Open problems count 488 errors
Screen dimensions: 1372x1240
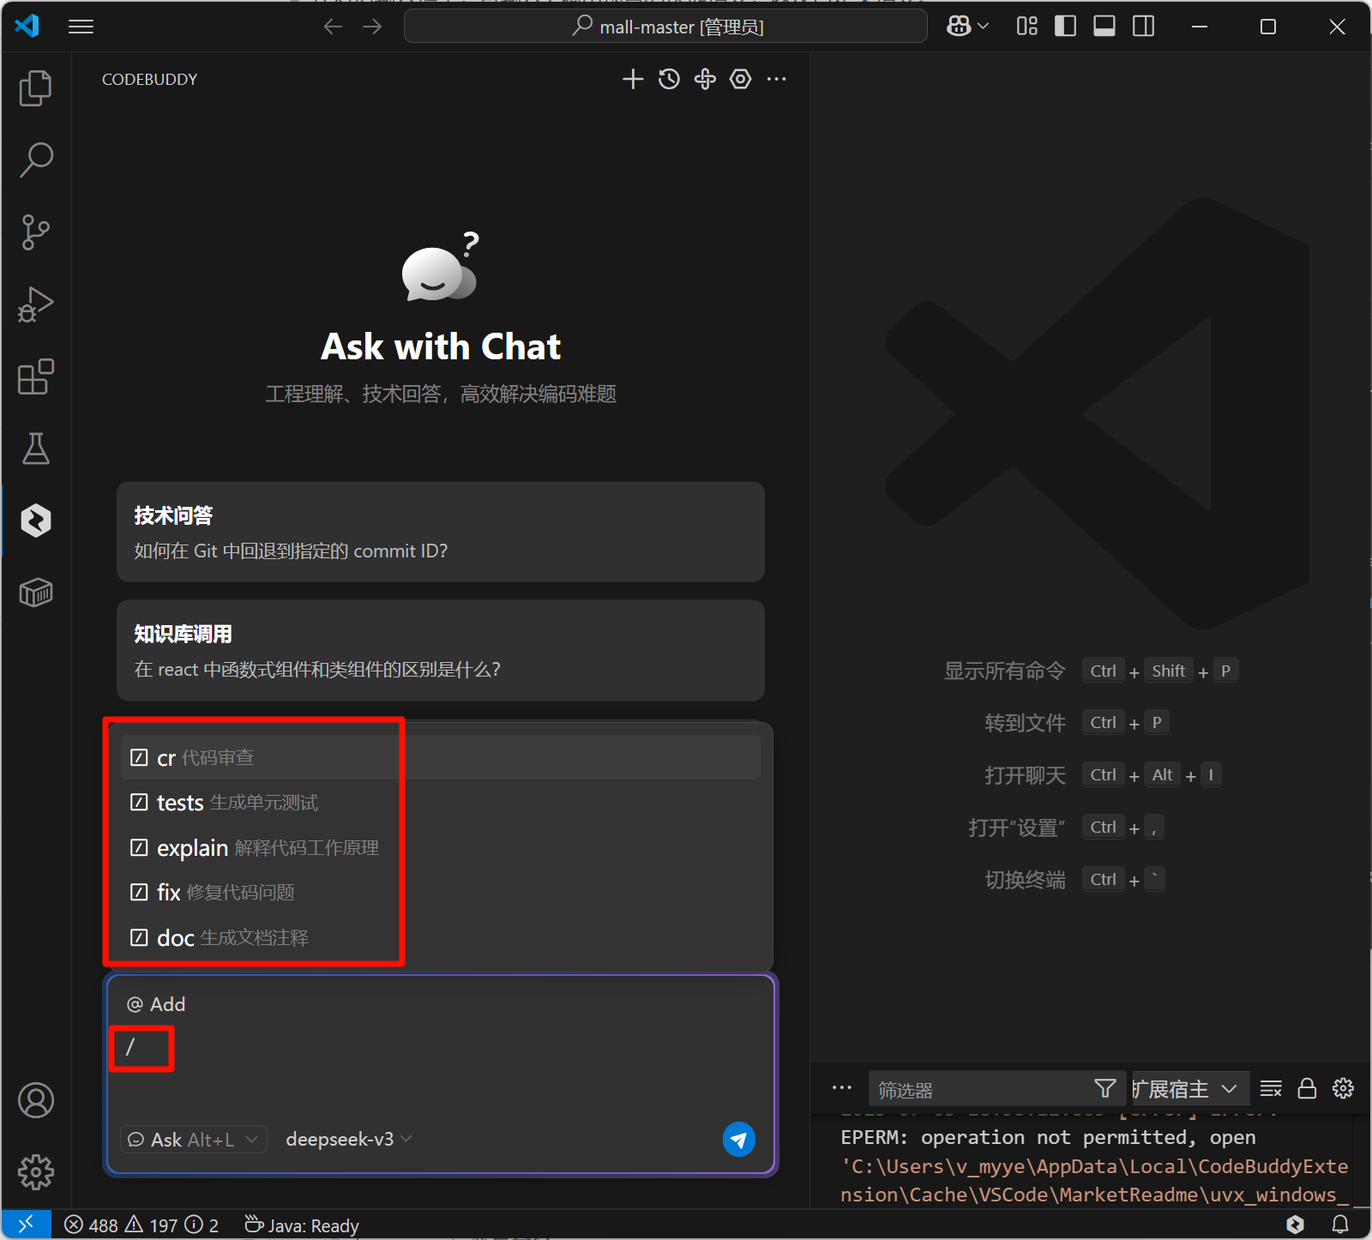[x=141, y=1225]
